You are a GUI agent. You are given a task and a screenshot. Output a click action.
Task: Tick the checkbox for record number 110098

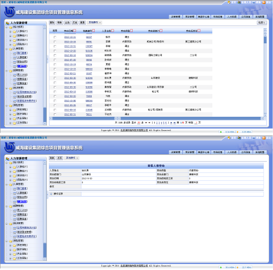55,92
